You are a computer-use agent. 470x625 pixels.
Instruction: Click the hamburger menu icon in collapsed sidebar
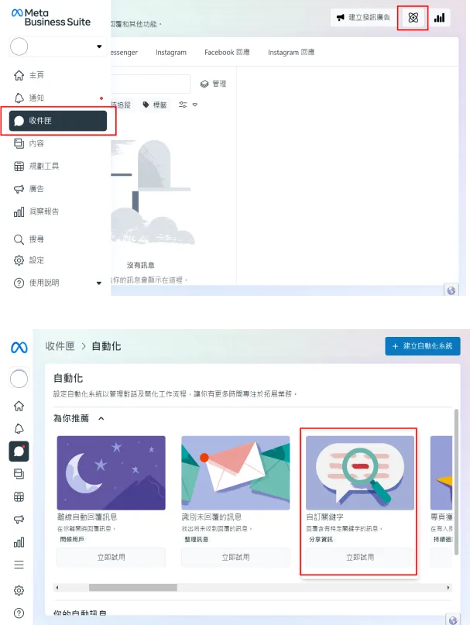(x=19, y=565)
